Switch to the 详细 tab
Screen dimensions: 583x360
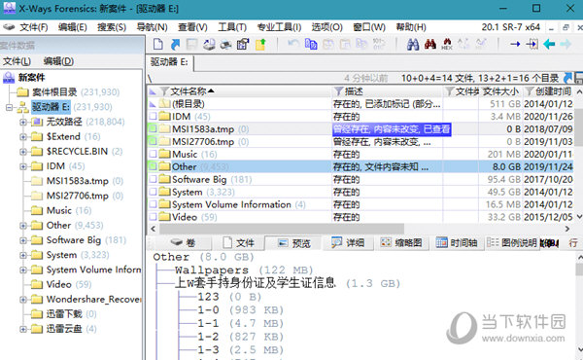click(348, 243)
